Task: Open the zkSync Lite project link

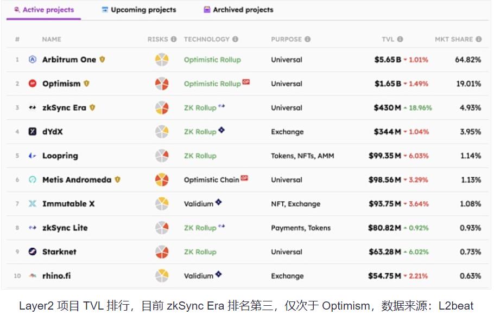Action: [x=65, y=228]
